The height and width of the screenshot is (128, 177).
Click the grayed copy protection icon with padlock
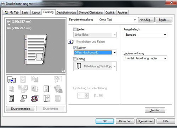pyautogui.click(x=58, y=89)
